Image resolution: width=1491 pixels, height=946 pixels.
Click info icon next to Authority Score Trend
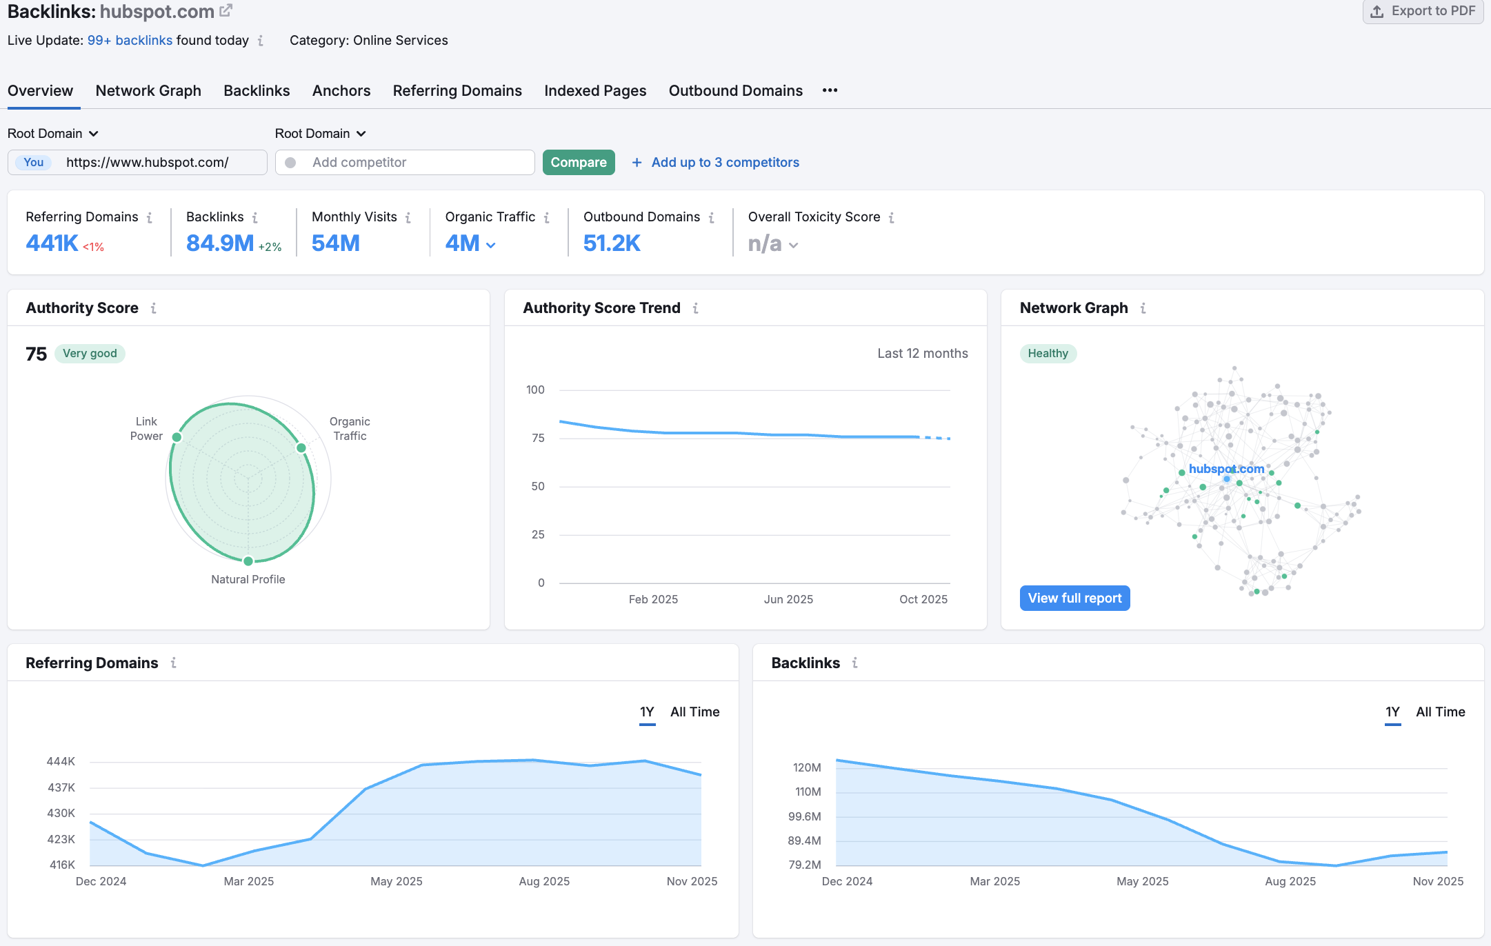696,308
